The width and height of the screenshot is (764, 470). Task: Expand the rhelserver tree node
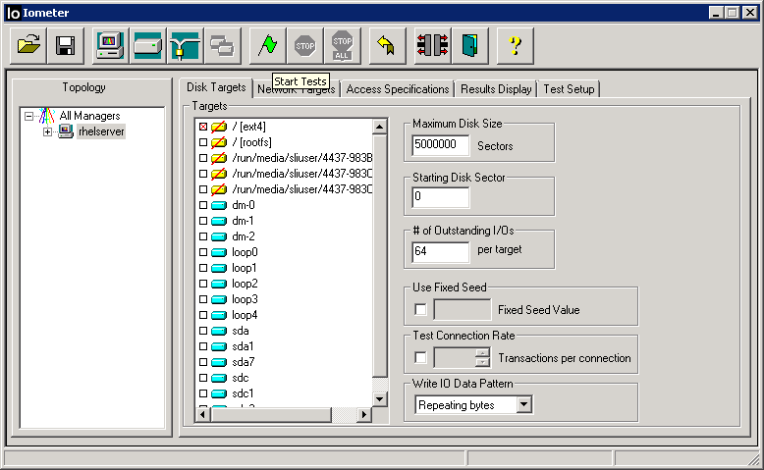pos(47,131)
